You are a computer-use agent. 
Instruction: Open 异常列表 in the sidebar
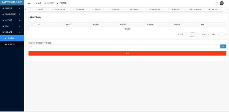point(12,38)
